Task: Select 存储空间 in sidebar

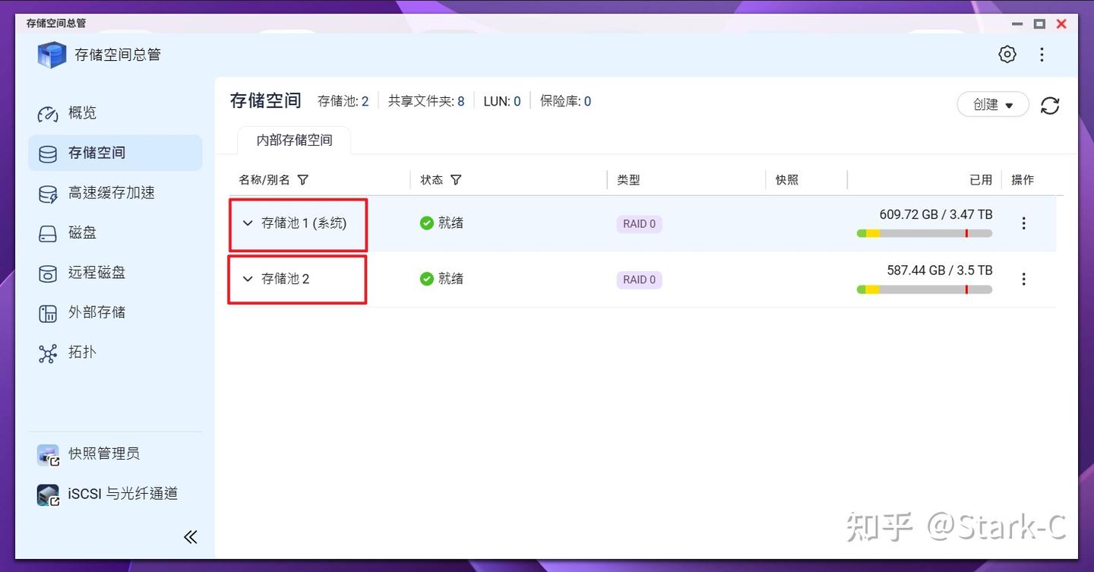Action: tap(115, 153)
